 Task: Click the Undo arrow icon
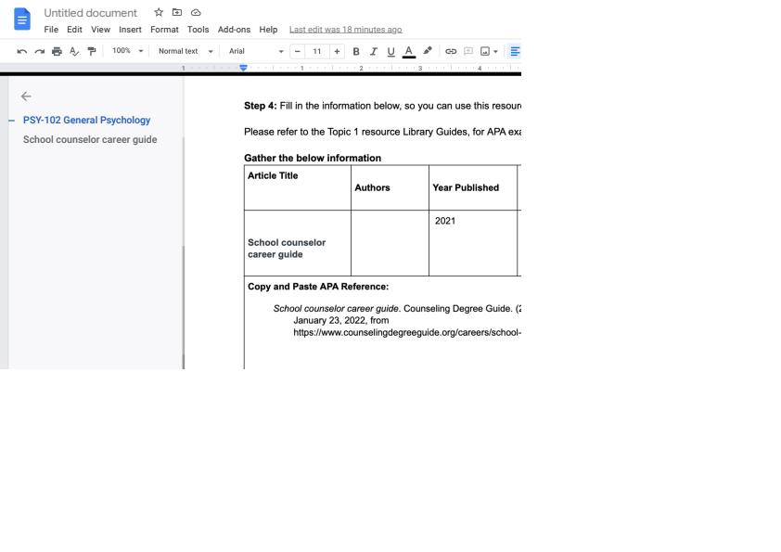point(22,52)
